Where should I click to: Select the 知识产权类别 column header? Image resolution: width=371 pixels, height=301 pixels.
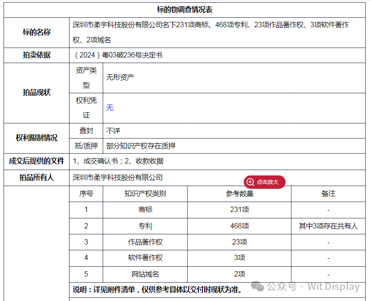145,194
